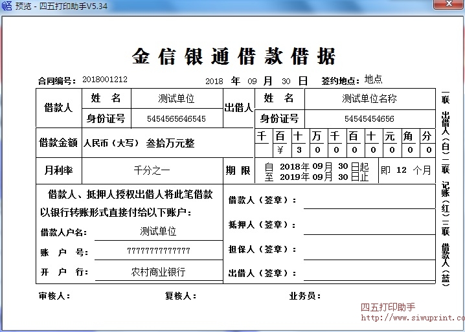
Task: Click the account number 77777777777777
Action: 159,250
